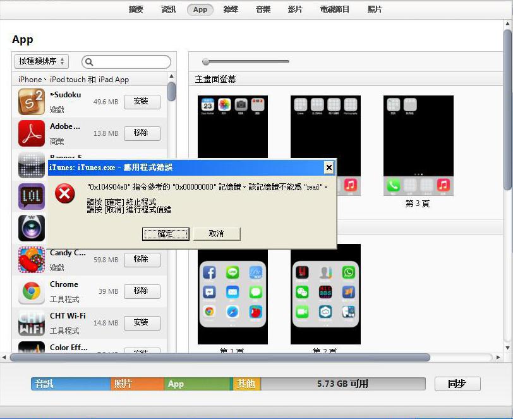Click WeChat icon in page 2 folder

(302, 292)
